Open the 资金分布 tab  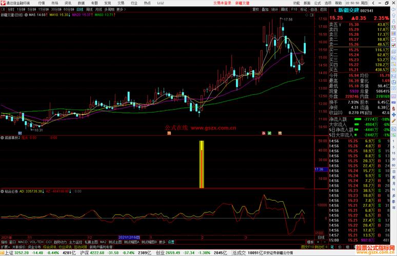34,247
